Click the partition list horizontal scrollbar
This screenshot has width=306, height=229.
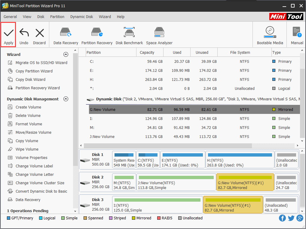point(168,145)
